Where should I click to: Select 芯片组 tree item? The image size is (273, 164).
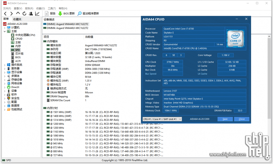(17, 53)
